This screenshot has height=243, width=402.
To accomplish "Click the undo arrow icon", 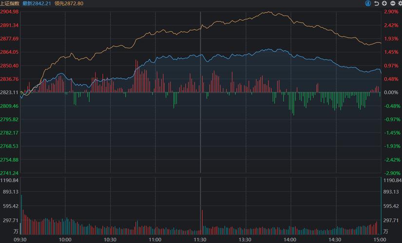I will click(x=377, y=3).
